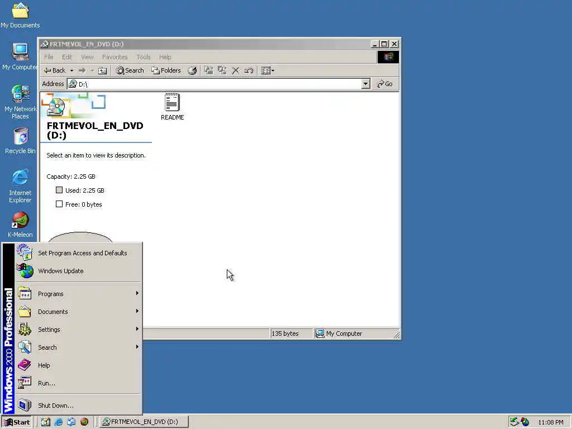Viewport: 572px width, 429px height.
Task: Click the window resize grip corner
Action: pyautogui.click(x=397, y=335)
